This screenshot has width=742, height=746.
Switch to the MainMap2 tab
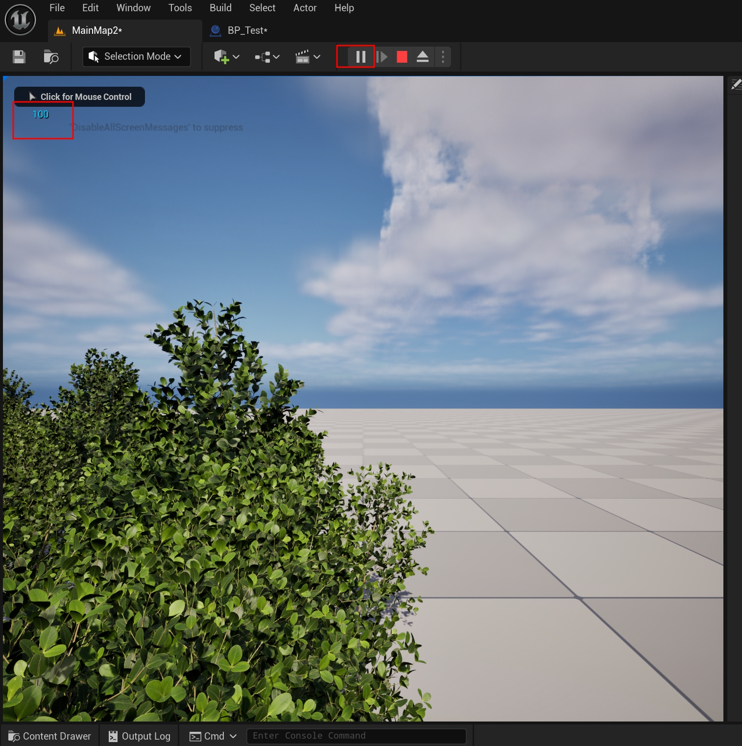coord(125,30)
